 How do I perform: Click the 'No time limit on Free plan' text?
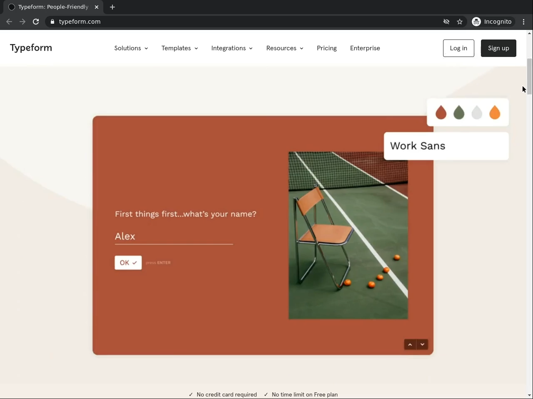click(x=305, y=394)
